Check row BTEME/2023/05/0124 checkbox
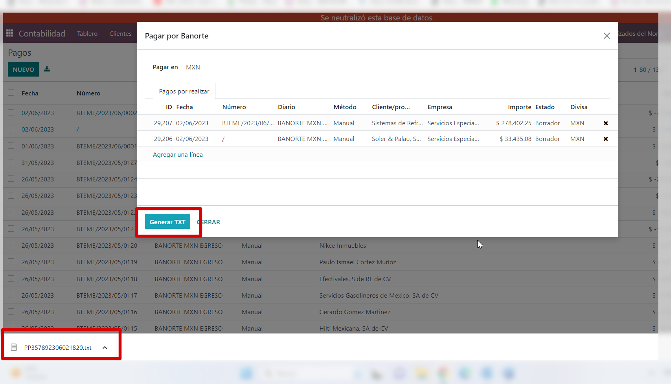The height and width of the screenshot is (384, 671). tap(11, 179)
